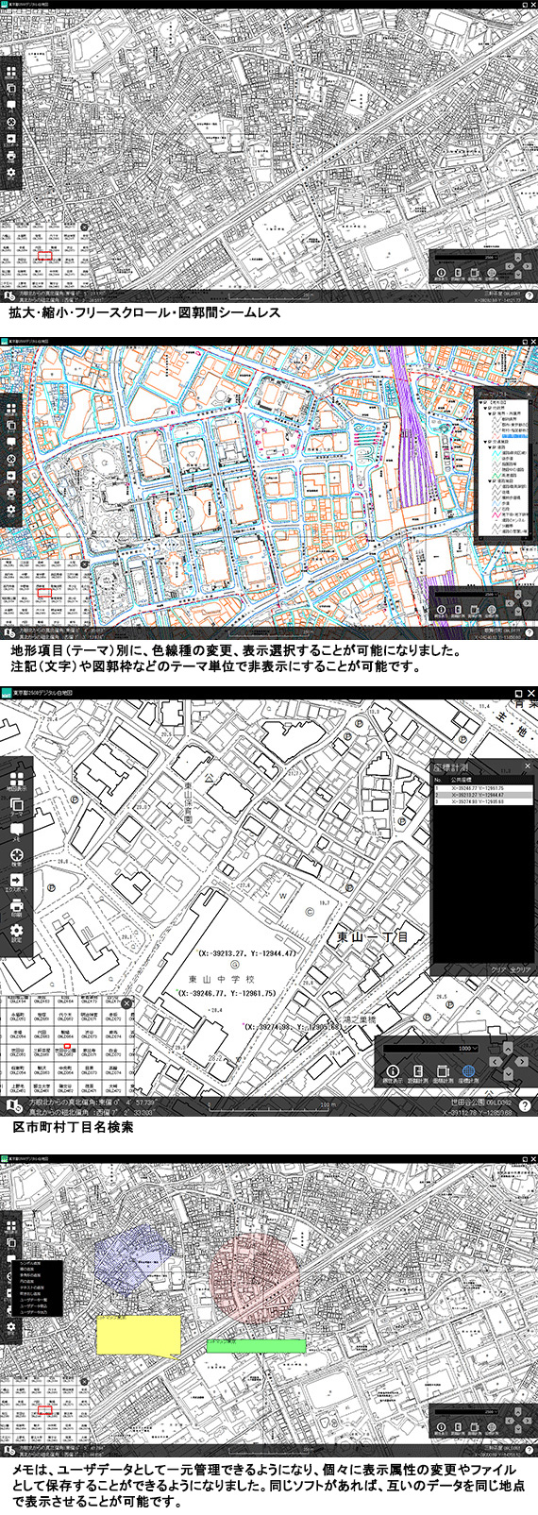
Task: Activate highlighted 座標計測 globe icon under 1000 scale
Action: tap(466, 1071)
